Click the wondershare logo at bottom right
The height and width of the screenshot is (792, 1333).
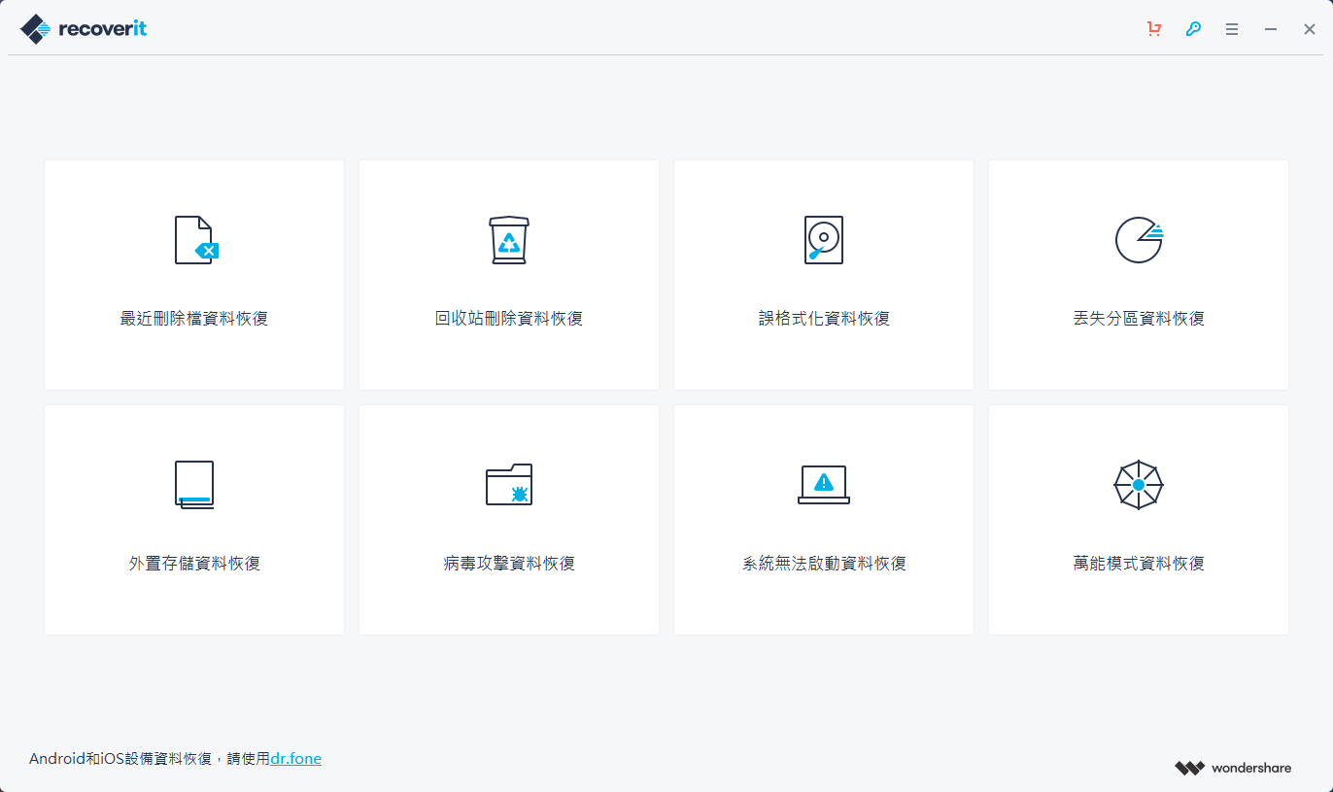click(x=1232, y=767)
